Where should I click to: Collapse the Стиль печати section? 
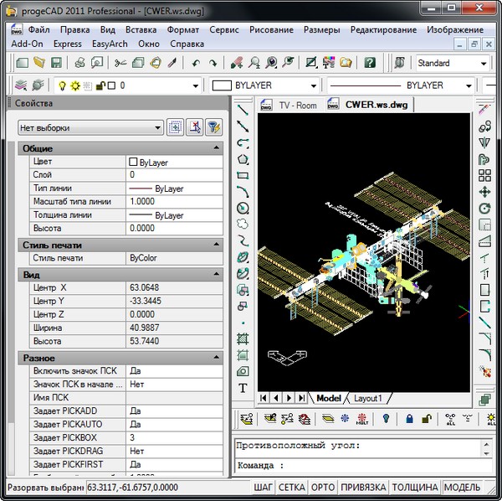(217, 245)
